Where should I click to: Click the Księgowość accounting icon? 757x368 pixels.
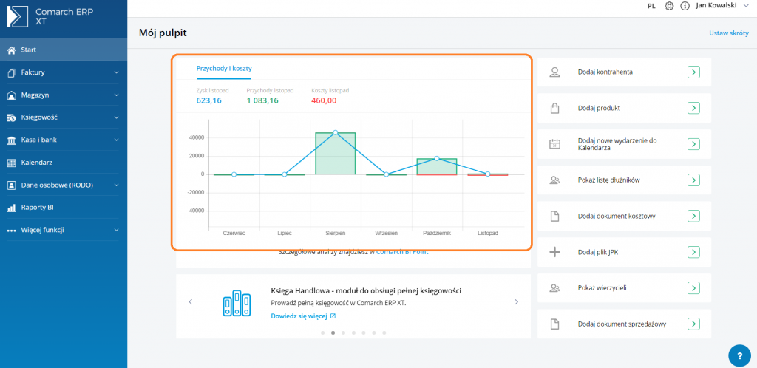[12, 117]
